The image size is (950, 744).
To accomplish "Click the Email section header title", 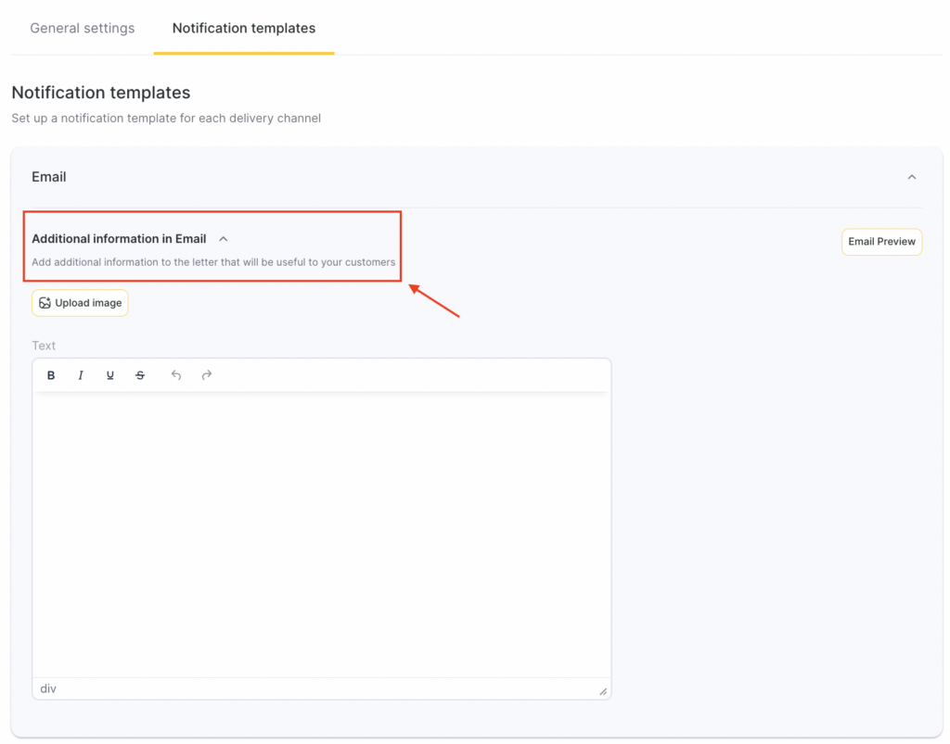I will click(x=49, y=177).
